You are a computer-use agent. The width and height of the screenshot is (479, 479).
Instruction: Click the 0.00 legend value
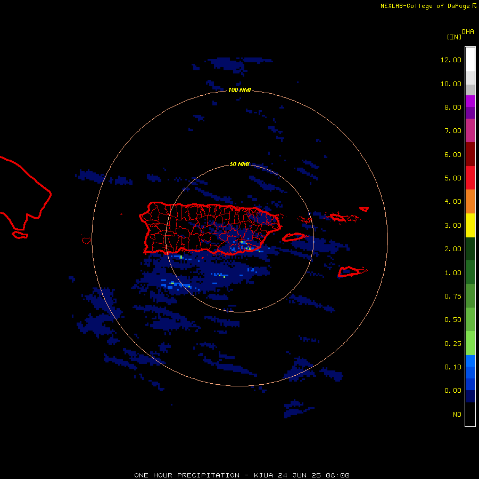pos(453,391)
